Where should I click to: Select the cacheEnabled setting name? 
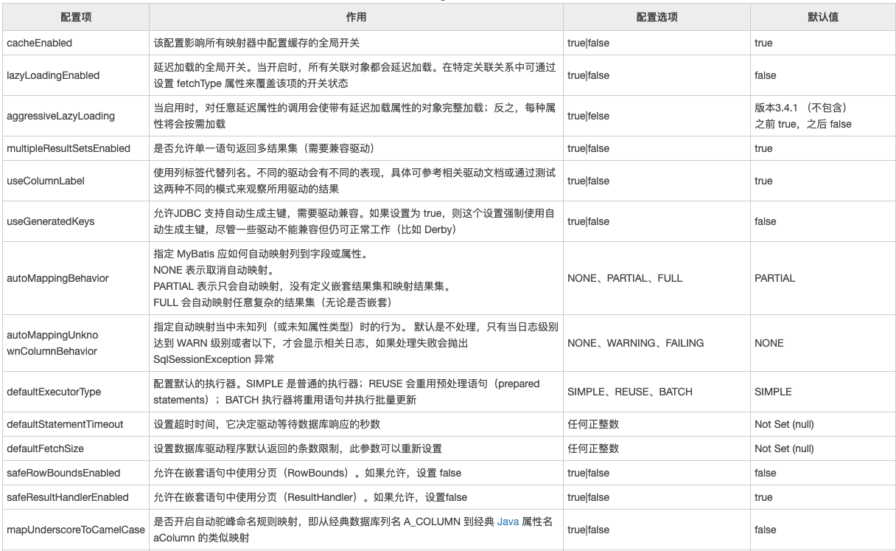(x=40, y=43)
